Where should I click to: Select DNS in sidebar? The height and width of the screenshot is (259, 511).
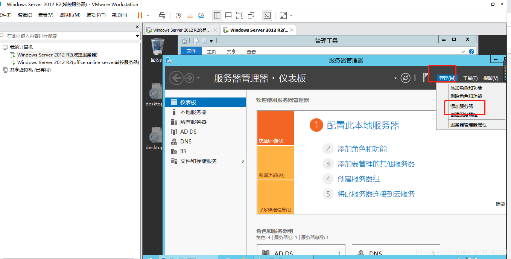pos(205,142)
